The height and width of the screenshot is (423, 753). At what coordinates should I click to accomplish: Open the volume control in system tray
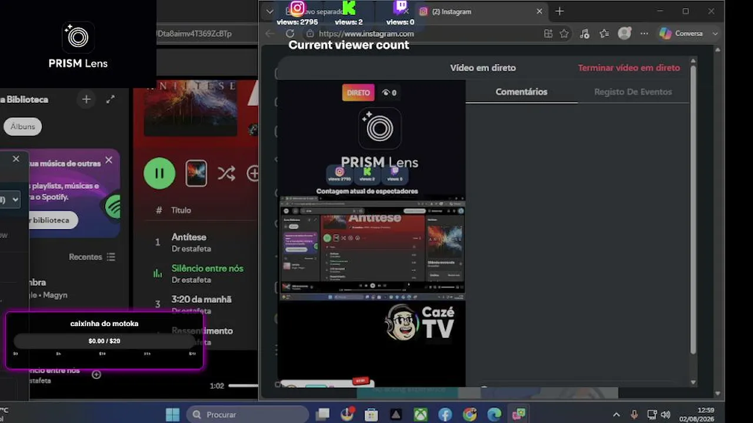click(x=665, y=414)
